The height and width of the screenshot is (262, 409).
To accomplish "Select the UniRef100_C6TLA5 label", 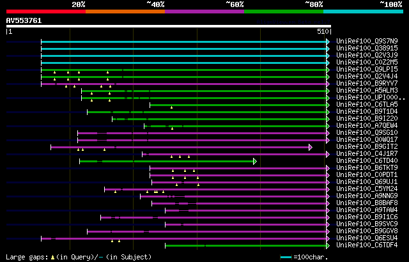I will (367, 105).
